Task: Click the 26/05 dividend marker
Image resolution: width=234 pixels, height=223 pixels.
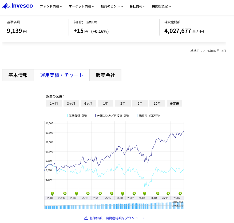Action: [168, 194]
